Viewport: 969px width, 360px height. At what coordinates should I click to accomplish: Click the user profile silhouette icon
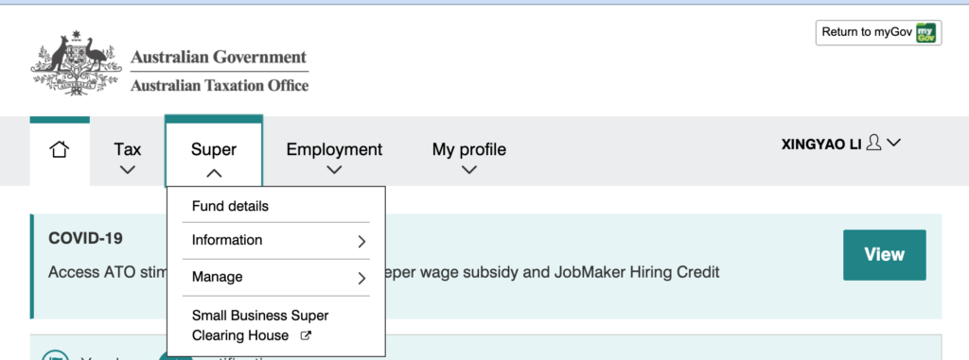[873, 144]
